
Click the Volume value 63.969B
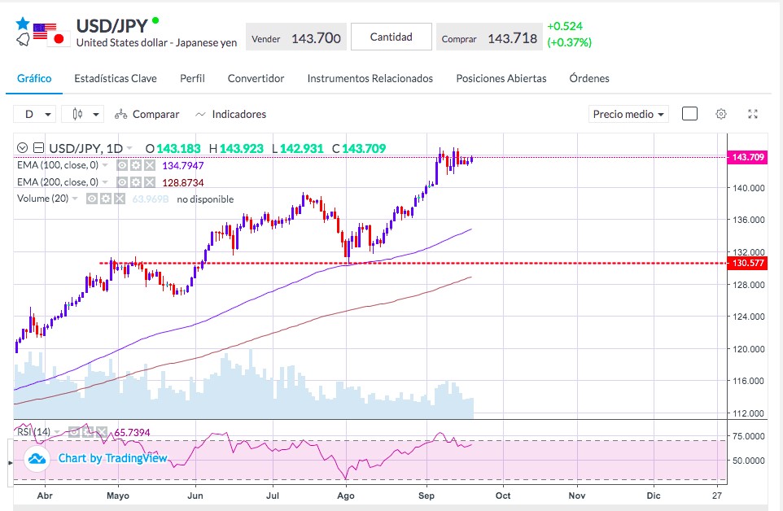151,199
